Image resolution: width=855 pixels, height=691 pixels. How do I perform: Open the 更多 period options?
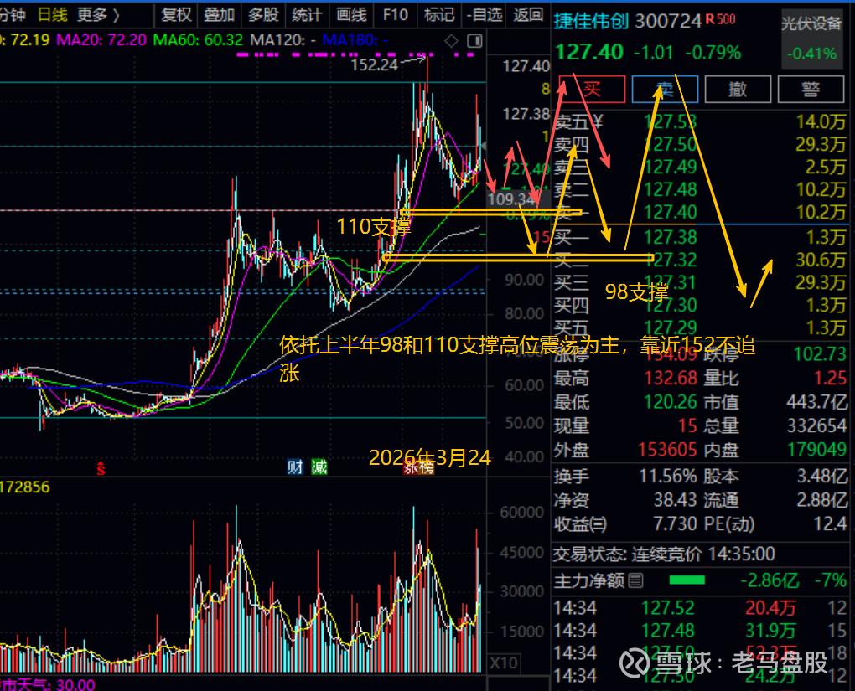pos(98,14)
